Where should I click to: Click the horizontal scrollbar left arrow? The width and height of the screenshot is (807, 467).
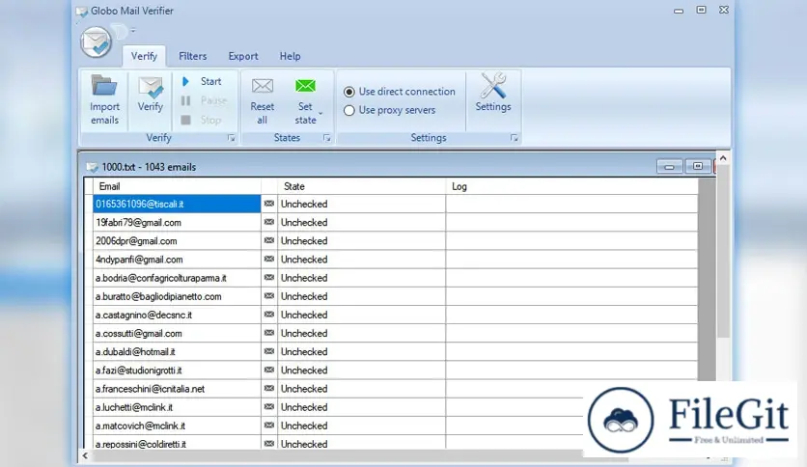point(85,455)
